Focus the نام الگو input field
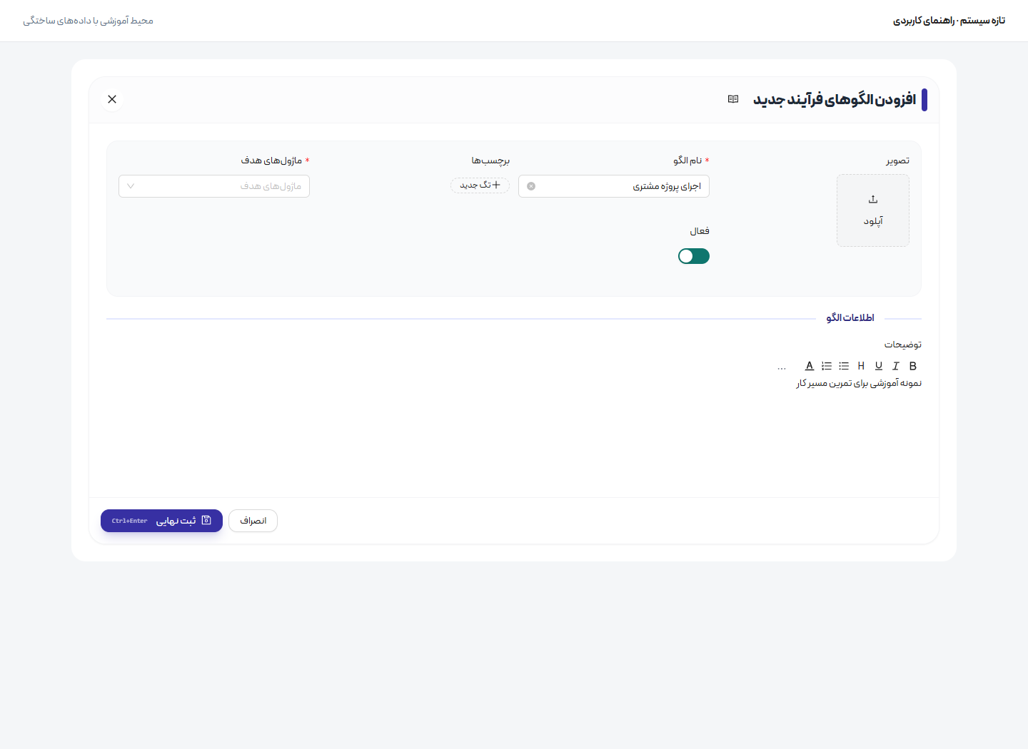The image size is (1028, 749). (614, 186)
